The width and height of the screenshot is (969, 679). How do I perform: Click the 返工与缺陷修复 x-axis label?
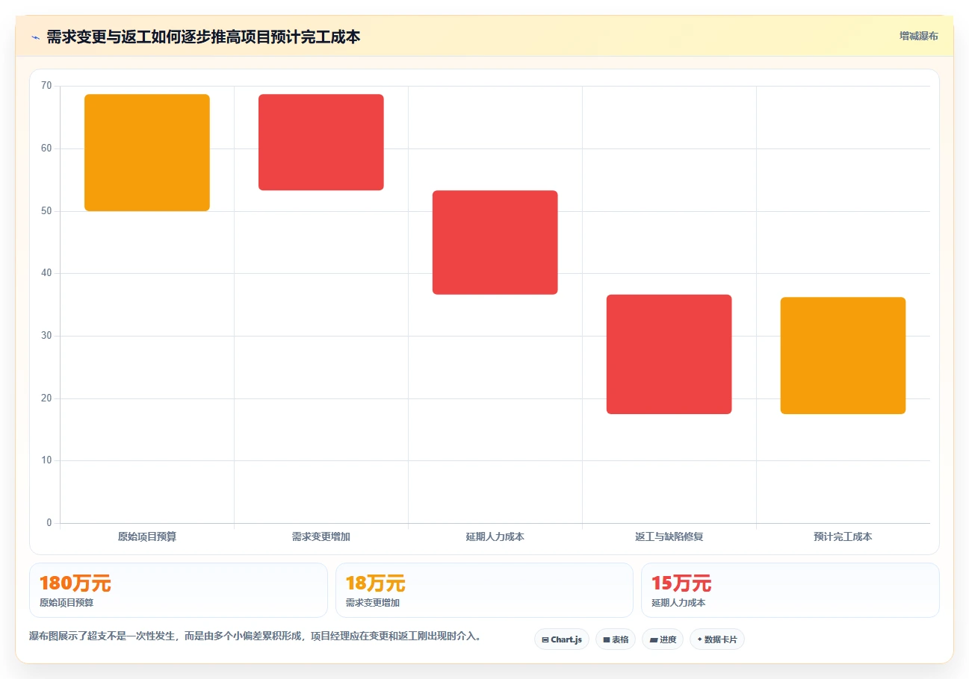tap(669, 536)
